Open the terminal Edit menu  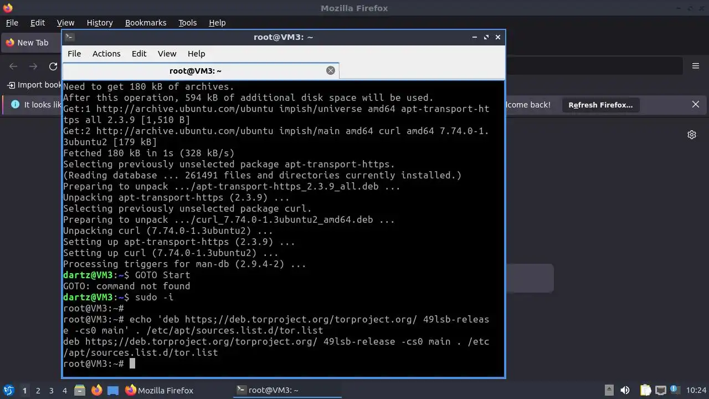[139, 54]
